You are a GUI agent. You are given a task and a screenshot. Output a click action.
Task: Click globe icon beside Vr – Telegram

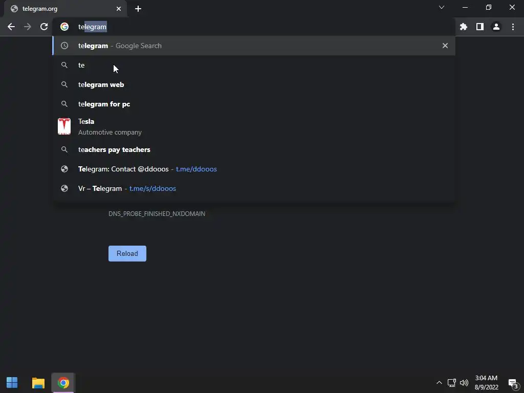64,188
